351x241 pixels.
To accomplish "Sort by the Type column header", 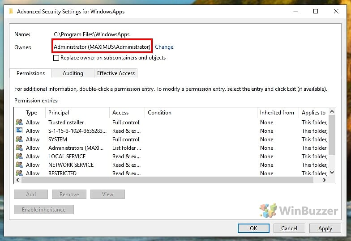I will pyautogui.click(x=34, y=113).
